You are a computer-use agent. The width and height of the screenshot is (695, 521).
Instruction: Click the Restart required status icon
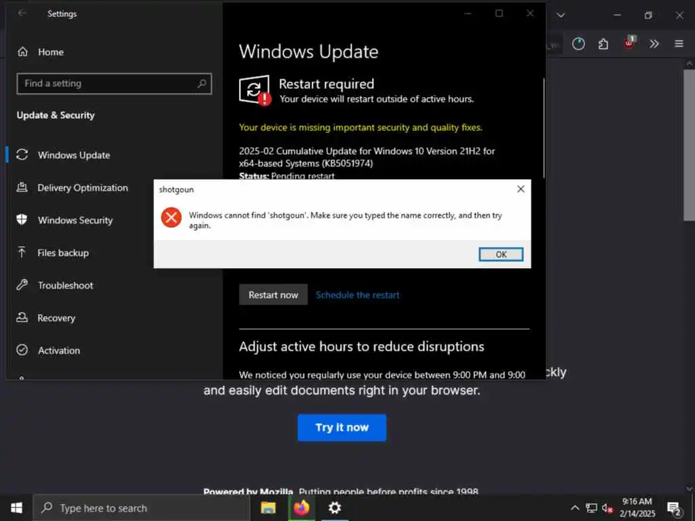[255, 90]
